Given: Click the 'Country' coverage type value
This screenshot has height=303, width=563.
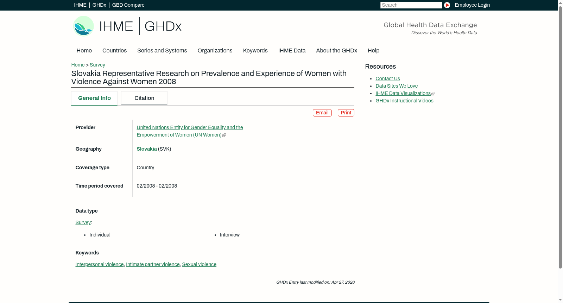Looking at the screenshot, I should 145,168.
